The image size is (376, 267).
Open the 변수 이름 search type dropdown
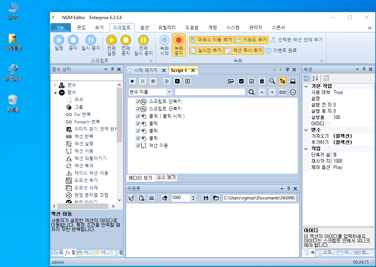(x=169, y=92)
